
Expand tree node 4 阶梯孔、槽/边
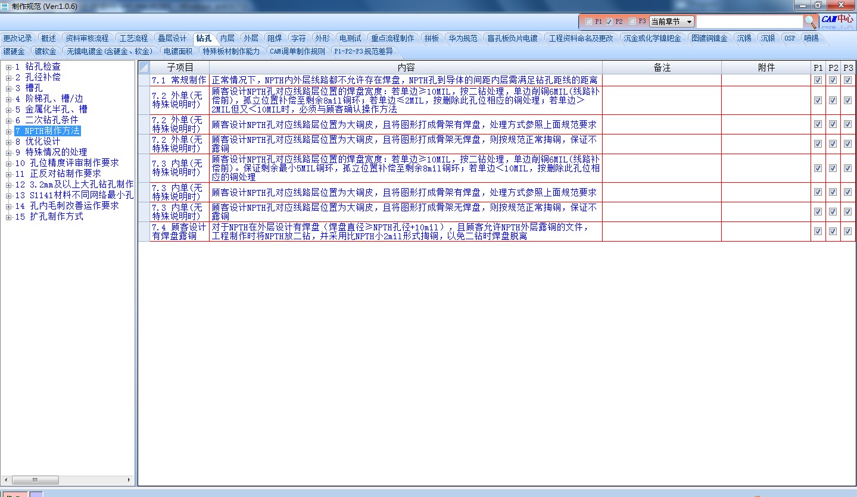(8, 99)
